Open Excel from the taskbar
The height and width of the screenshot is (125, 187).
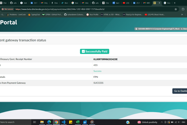pyautogui.click(x=78, y=122)
